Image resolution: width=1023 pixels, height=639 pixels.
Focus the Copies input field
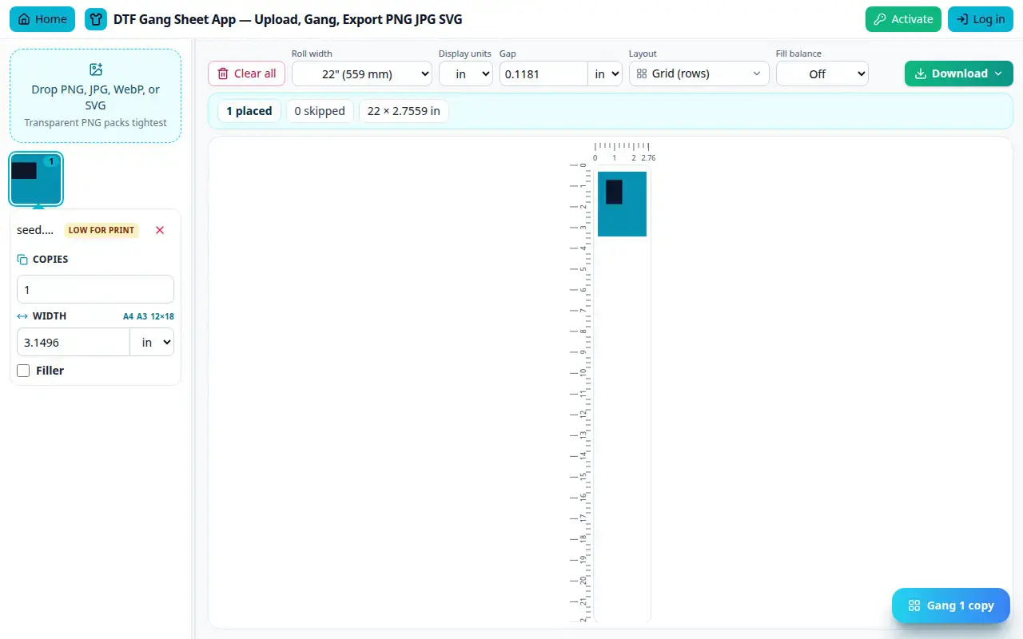(x=95, y=289)
